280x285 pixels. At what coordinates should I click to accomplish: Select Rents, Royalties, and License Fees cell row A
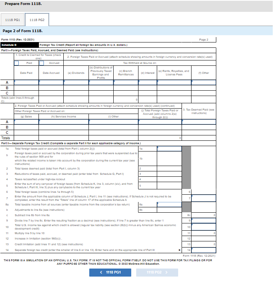(174, 83)
